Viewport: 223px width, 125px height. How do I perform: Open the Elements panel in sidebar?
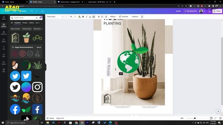[x=4, y=25]
